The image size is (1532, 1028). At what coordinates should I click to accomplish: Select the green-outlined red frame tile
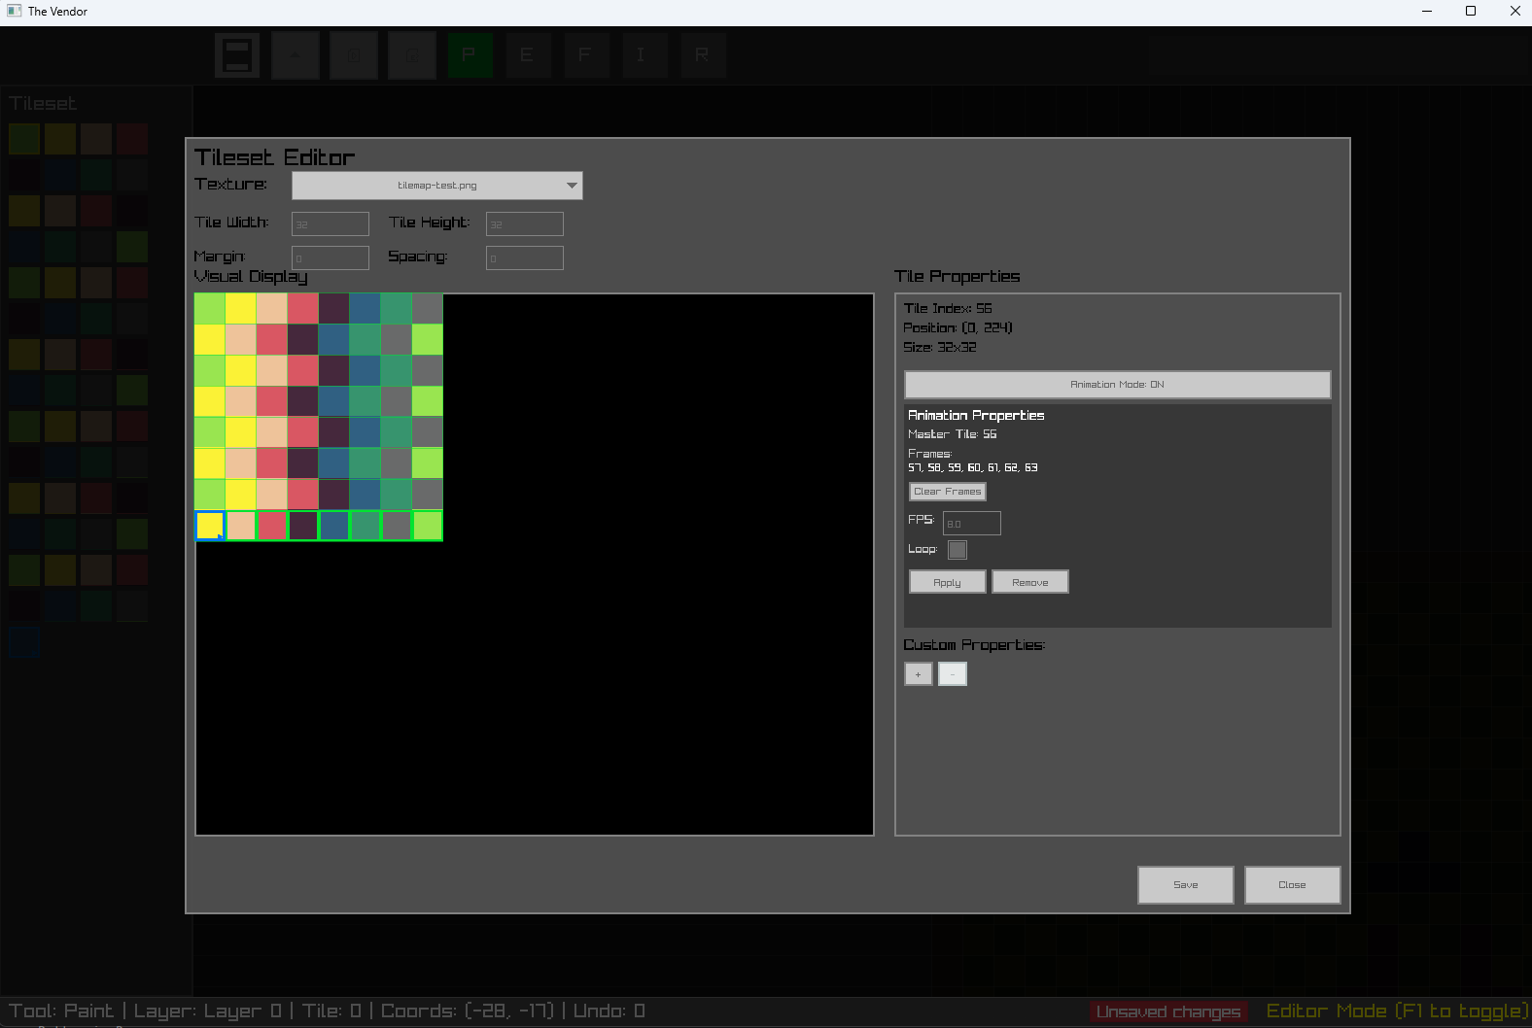tap(272, 526)
